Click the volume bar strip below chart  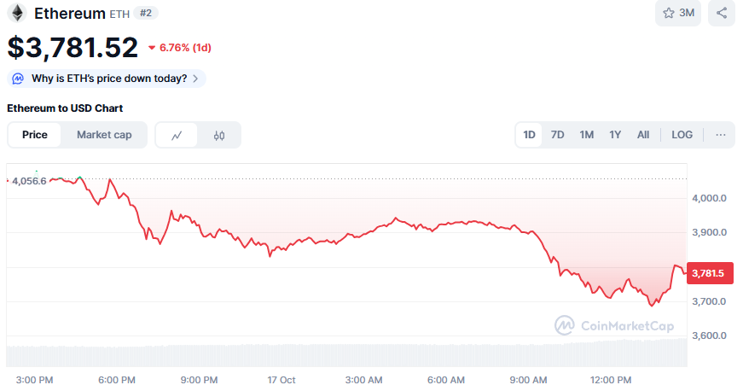pos(341,354)
